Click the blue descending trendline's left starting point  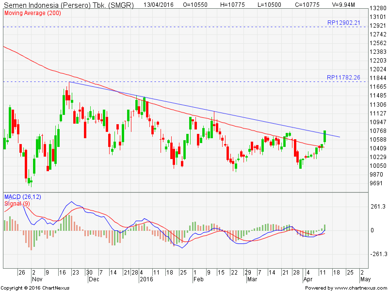coord(69,81)
